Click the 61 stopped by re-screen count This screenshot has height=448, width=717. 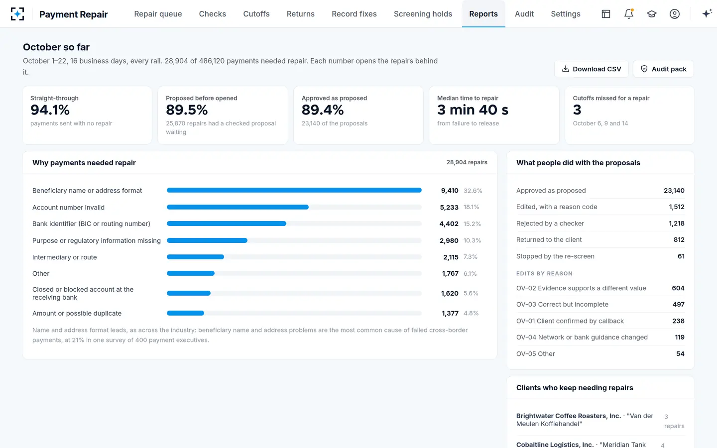tap(681, 256)
